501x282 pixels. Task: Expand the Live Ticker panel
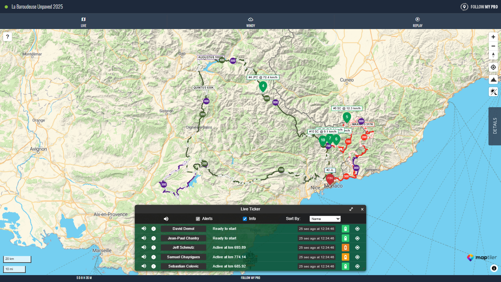[351, 209]
